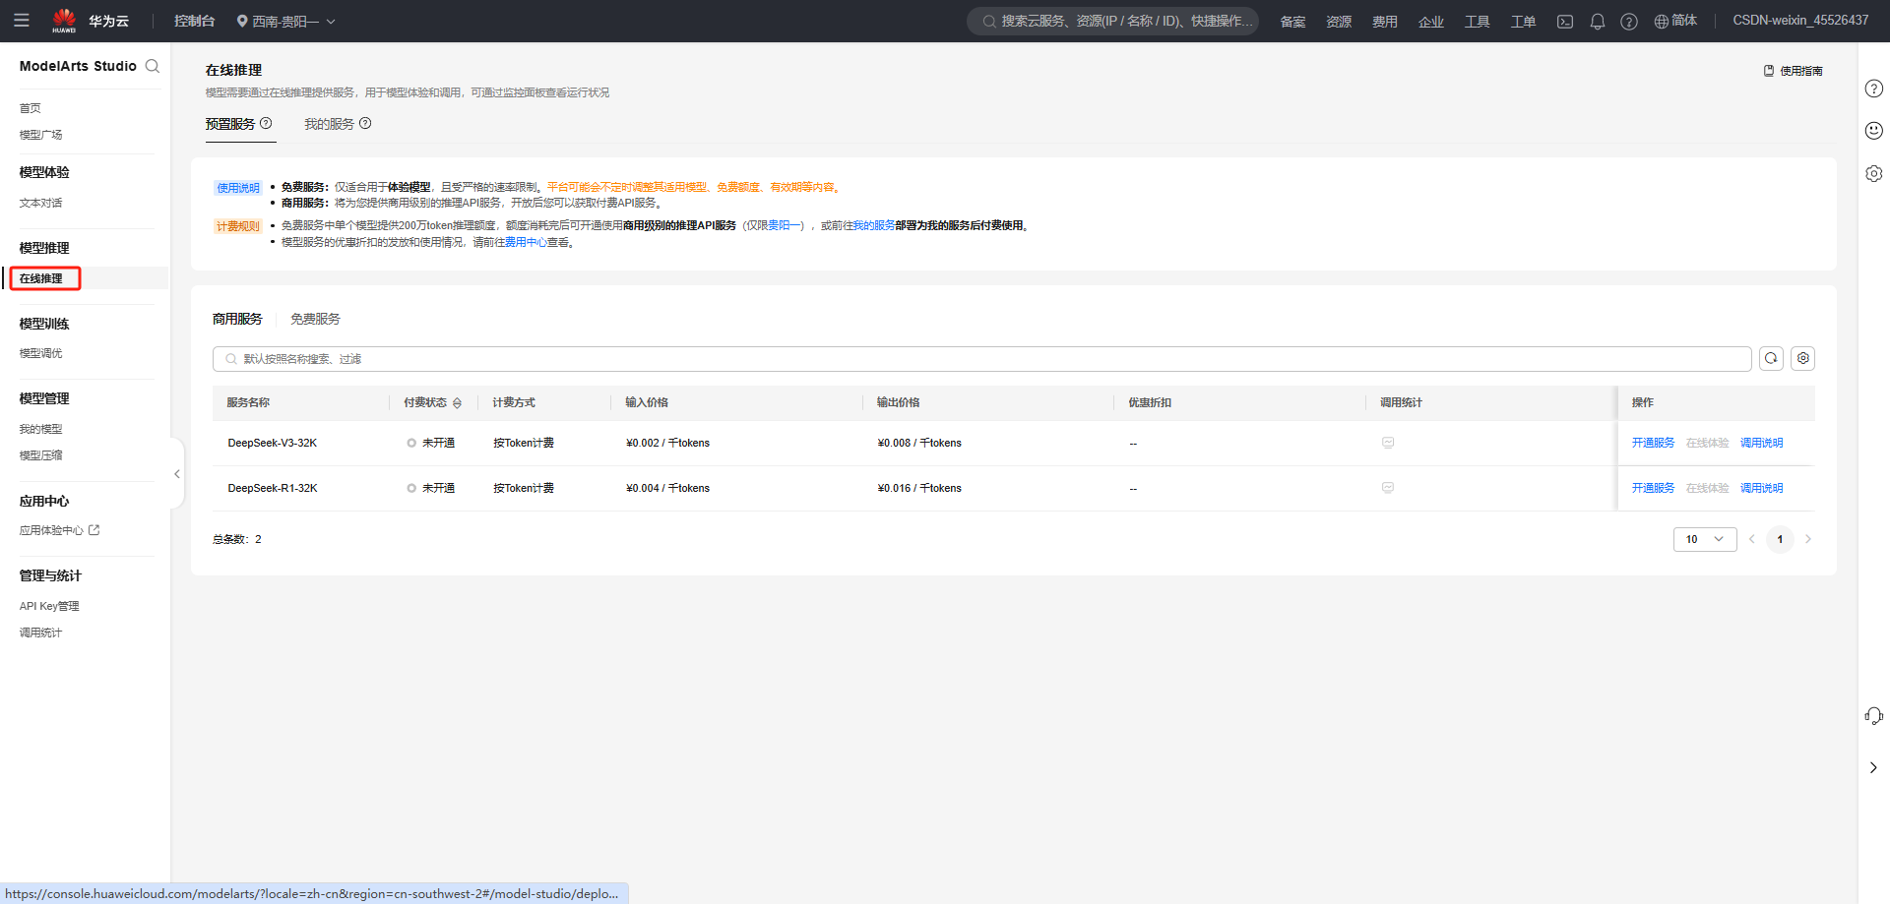The image size is (1890, 904).
Task: Switch language via the globe 简体
Action: click(1675, 21)
